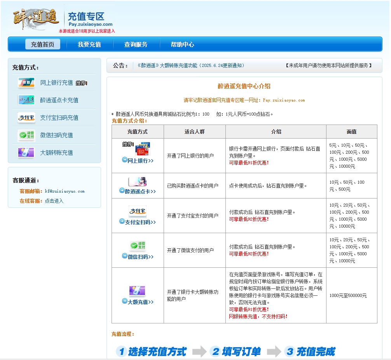Click the 支付宝扫码>> link in the table

tap(140, 222)
